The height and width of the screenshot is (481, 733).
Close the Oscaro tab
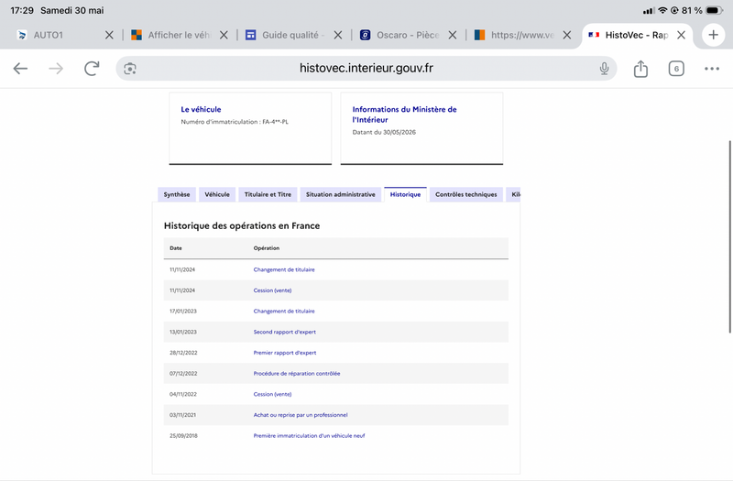click(x=452, y=35)
